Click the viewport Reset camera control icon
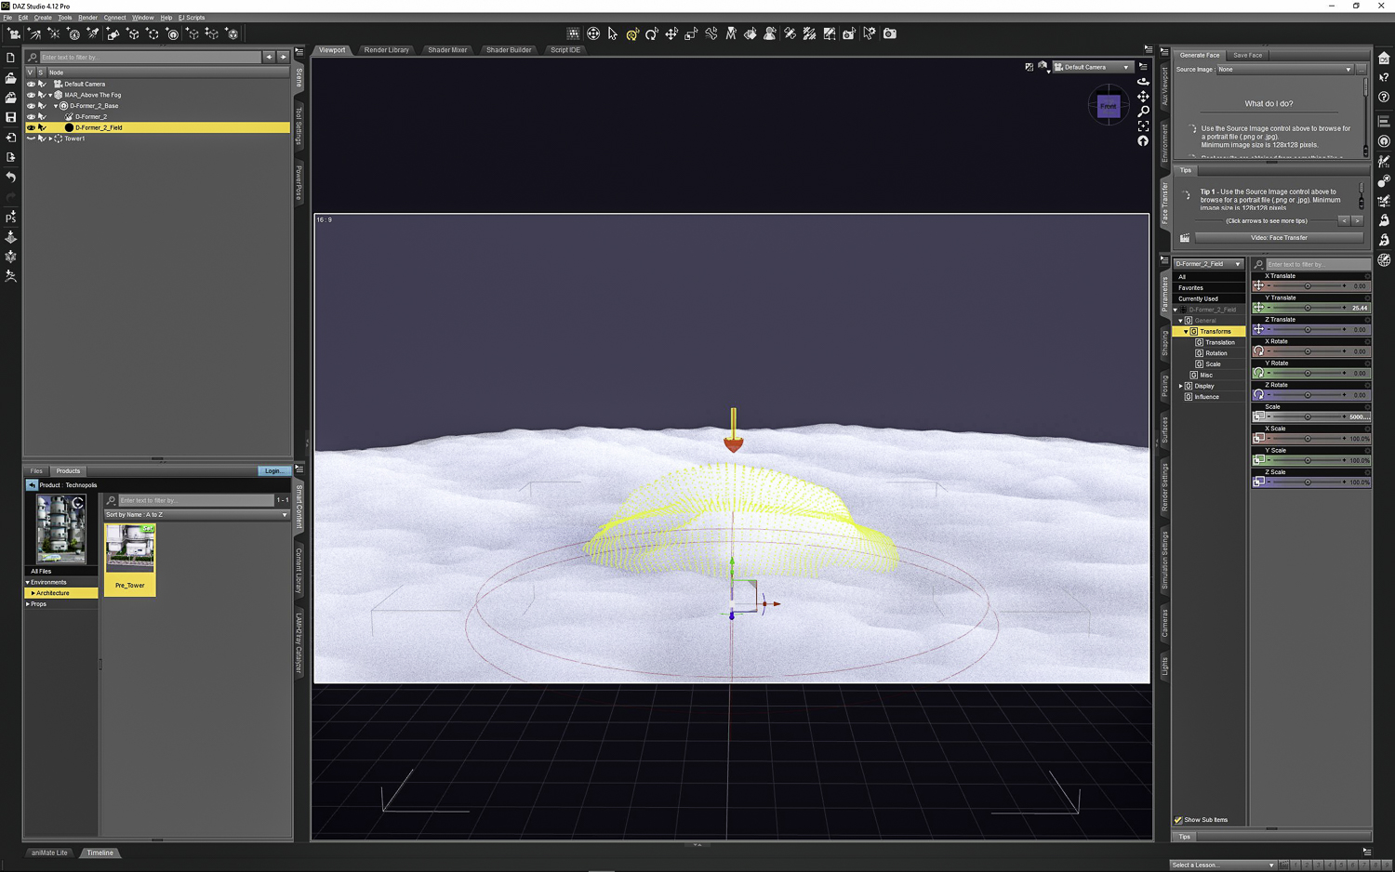Screen dimensions: 1395x872 click(1143, 141)
